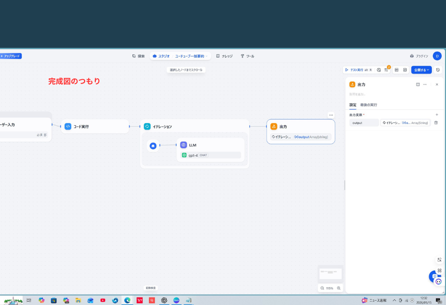Add an output variable with plus icon
The image size is (446, 305).
point(437,114)
